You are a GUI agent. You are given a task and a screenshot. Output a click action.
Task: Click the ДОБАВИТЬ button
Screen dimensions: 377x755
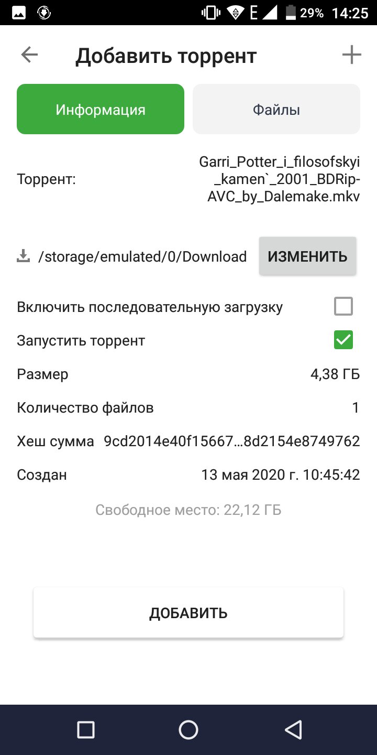tap(188, 613)
